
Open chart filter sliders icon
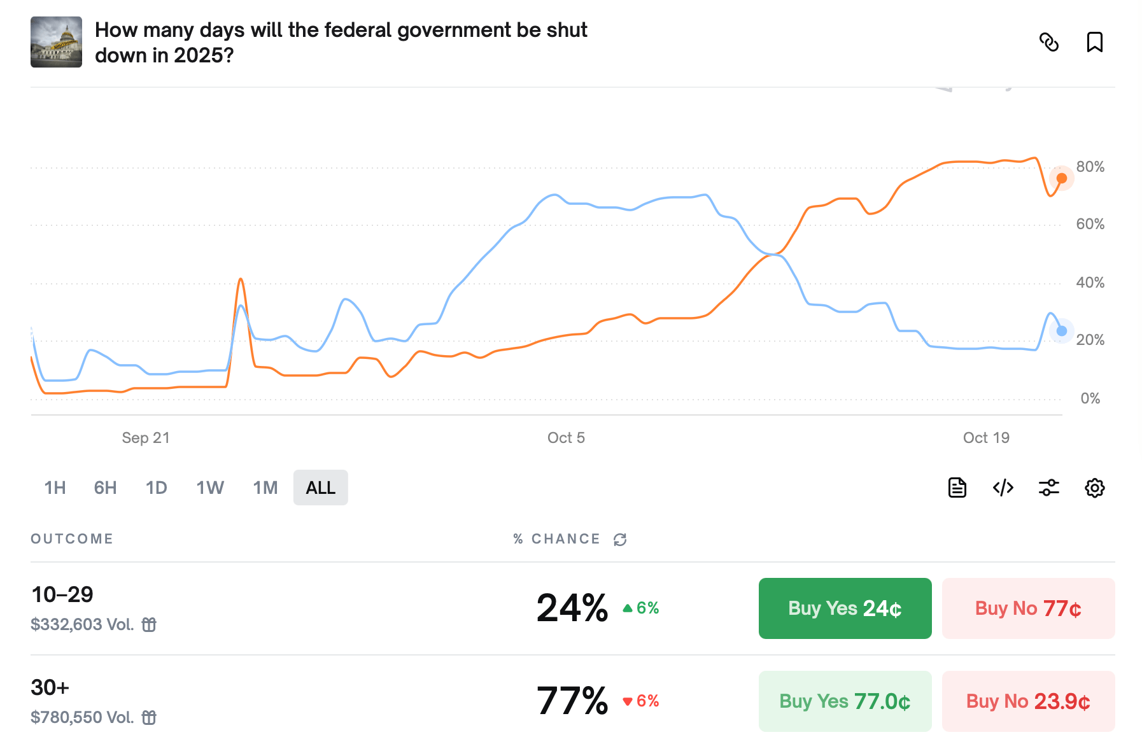coord(1048,488)
